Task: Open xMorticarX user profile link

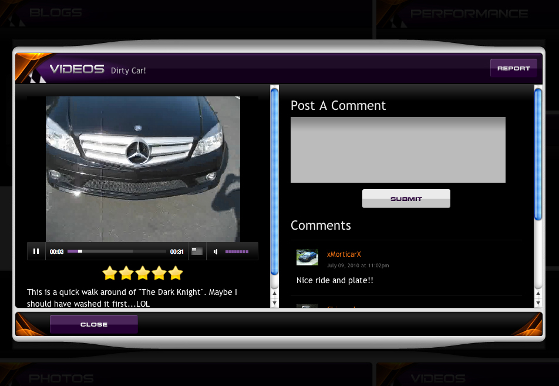Action: tap(344, 254)
